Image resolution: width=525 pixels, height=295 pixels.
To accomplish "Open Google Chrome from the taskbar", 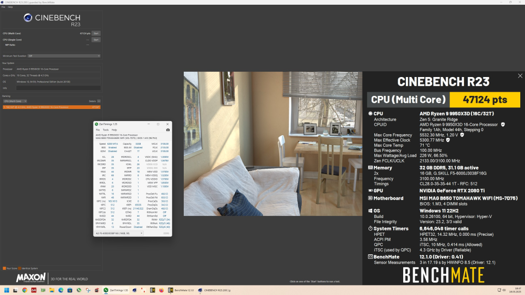I will tap(25, 290).
